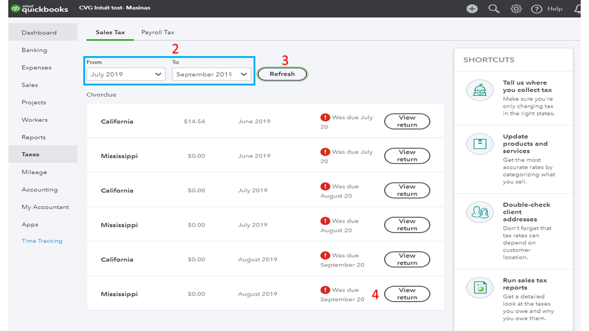Click the Help question mark icon
The image size is (589, 331).
537,9
